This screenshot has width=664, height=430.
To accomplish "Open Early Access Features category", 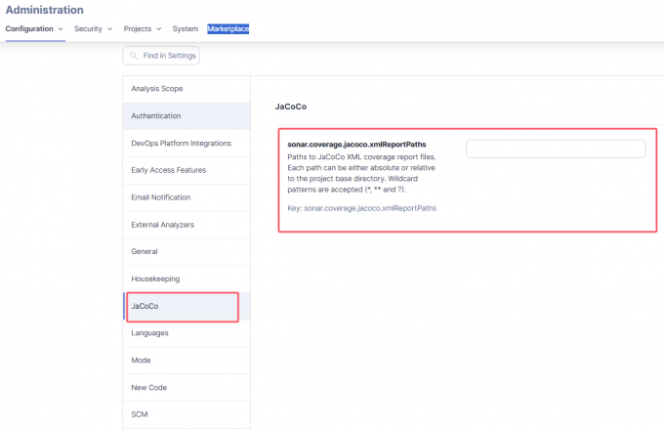I will pyautogui.click(x=187, y=170).
